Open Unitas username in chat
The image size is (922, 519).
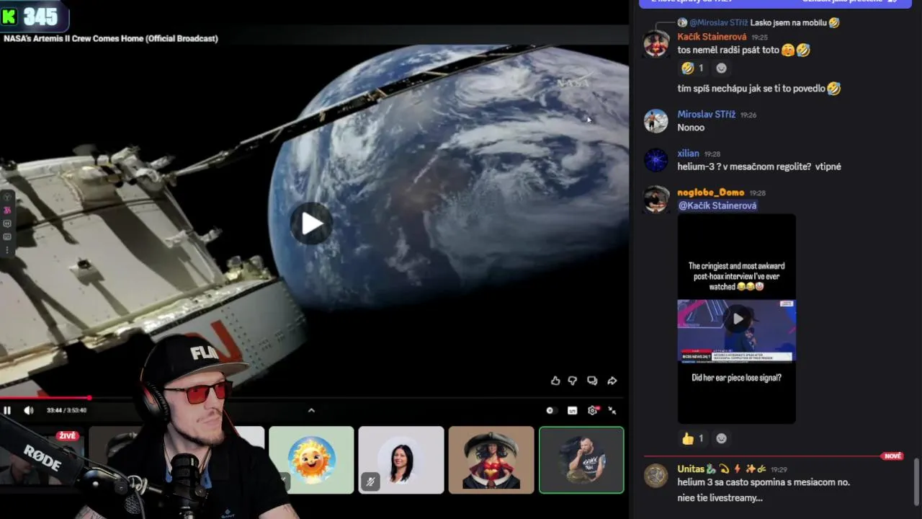tap(691, 469)
